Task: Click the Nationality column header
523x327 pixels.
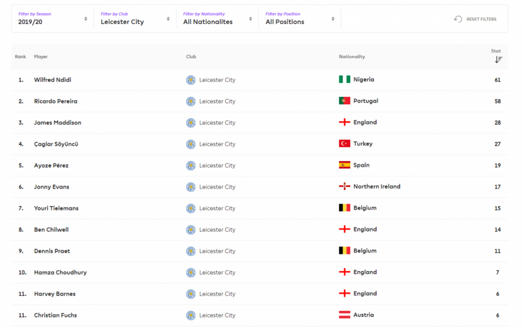Action: pos(352,57)
